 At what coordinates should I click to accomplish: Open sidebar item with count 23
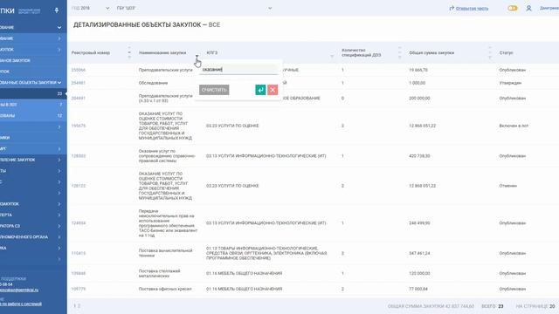33,93
